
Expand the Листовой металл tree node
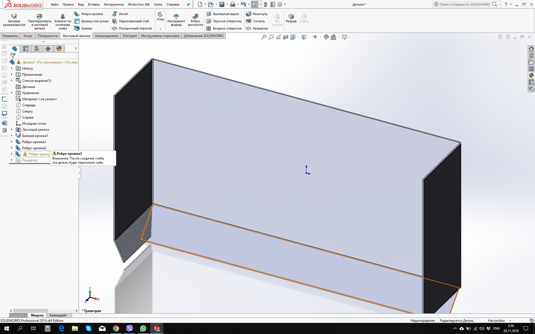pos(12,130)
